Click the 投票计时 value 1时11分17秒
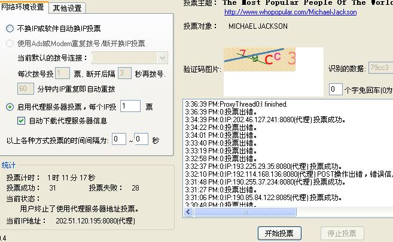This screenshot has width=393, height=242. pyautogui.click(x=71, y=178)
